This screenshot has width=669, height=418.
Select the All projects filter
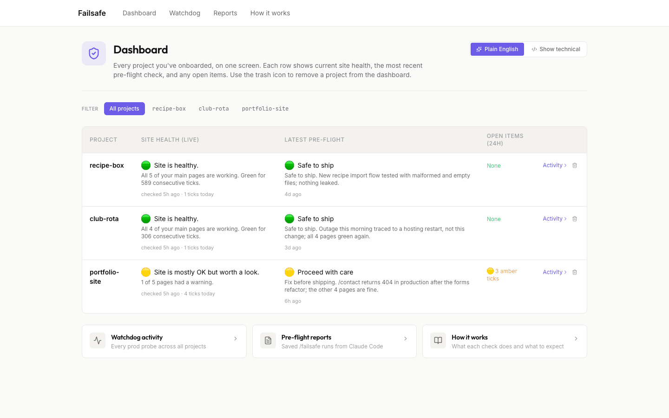pos(125,109)
